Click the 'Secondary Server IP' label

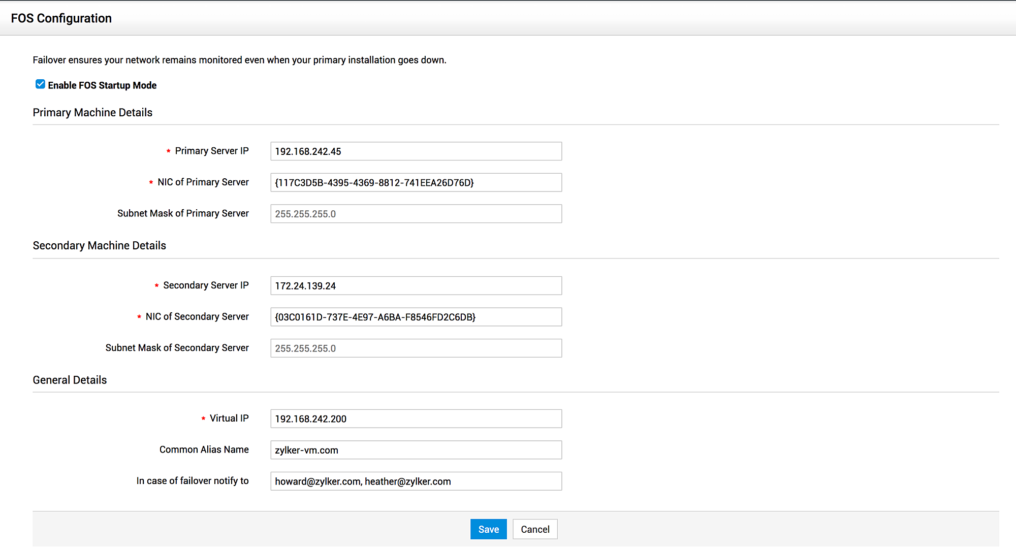[x=206, y=285]
